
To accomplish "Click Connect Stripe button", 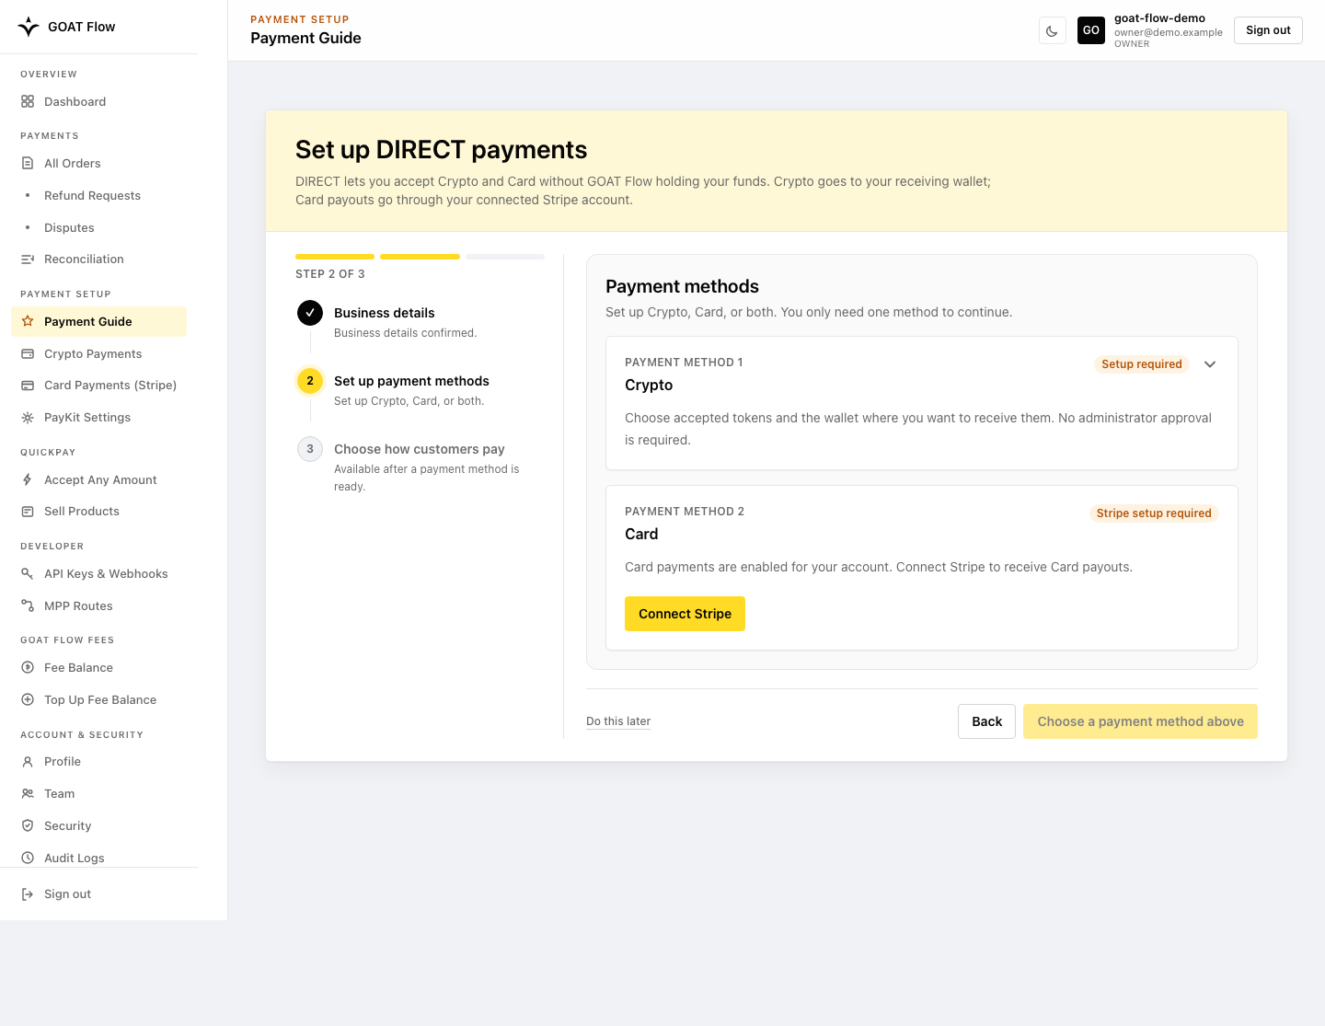I will tap(685, 614).
